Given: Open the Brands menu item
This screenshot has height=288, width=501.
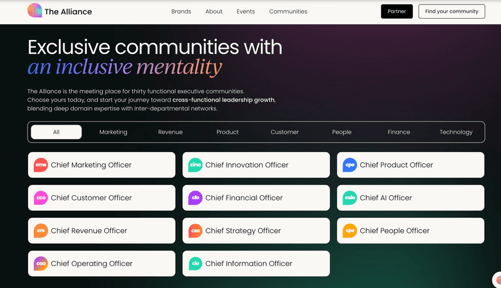Looking at the screenshot, I should coord(181,11).
